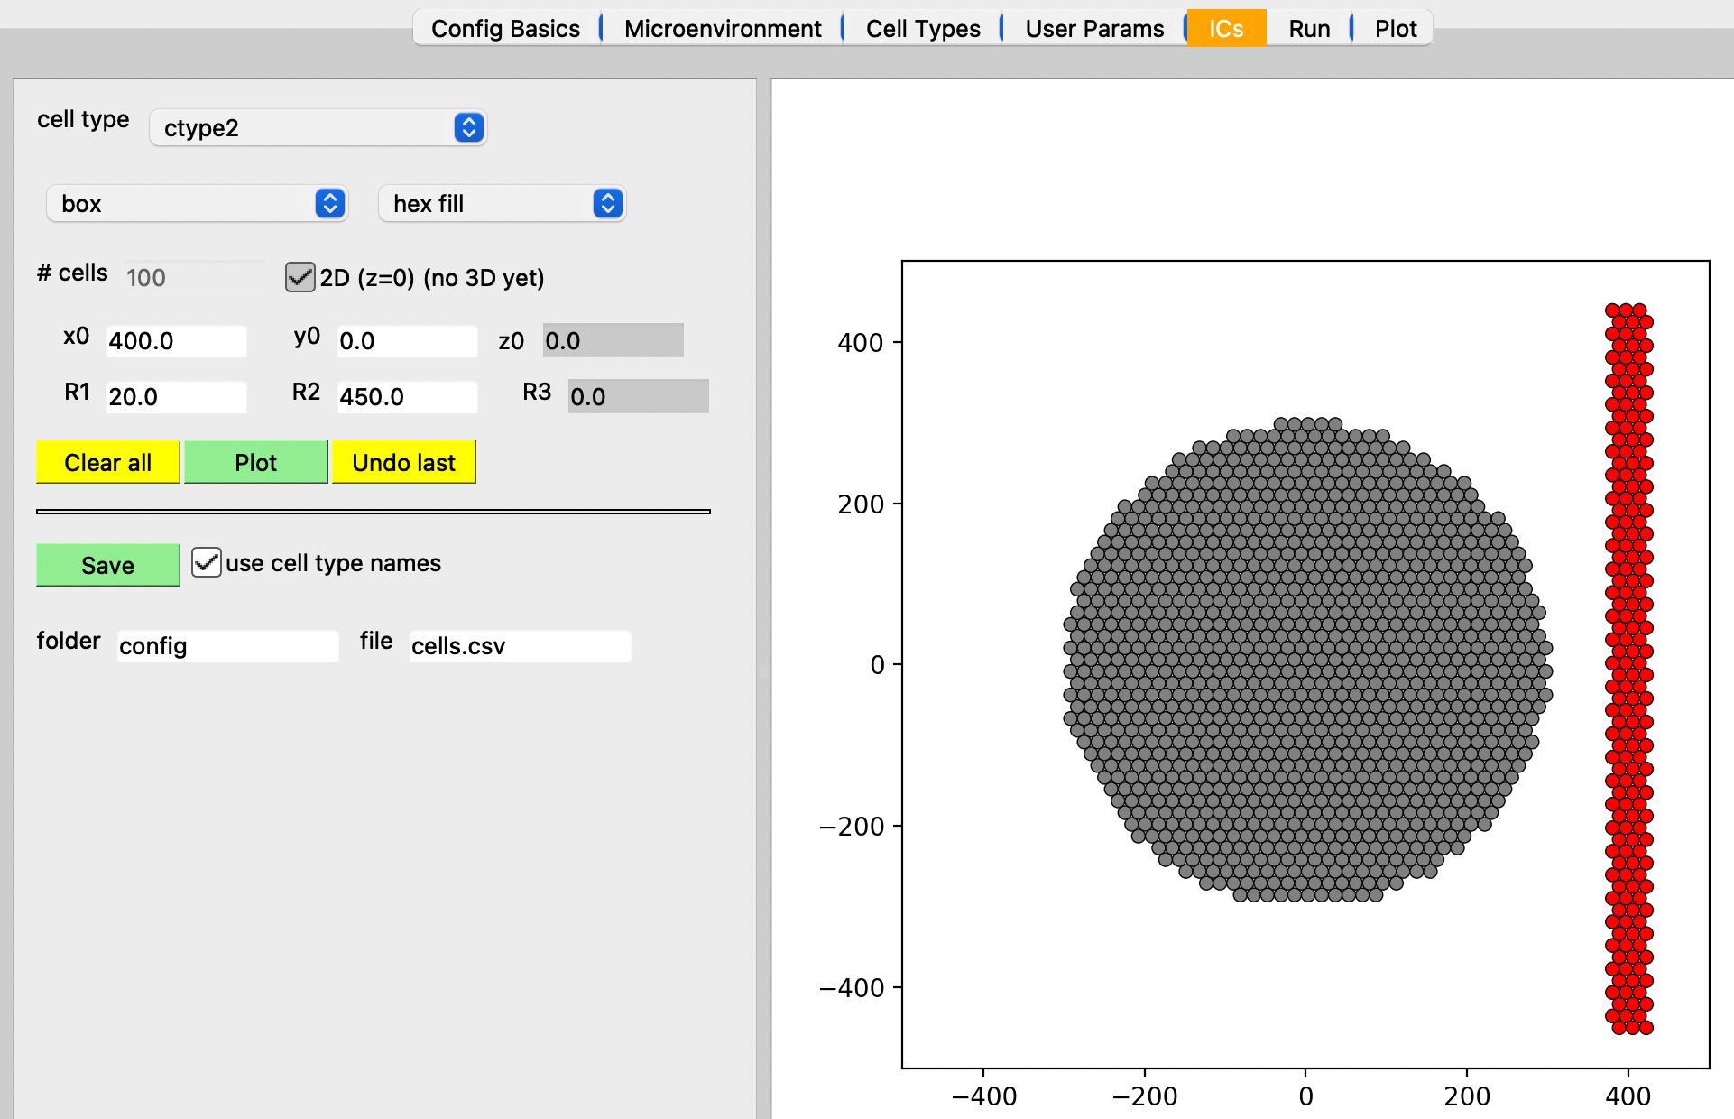The height and width of the screenshot is (1119, 1734).
Task: Toggle use cell type names checkbox
Action: [x=207, y=562]
